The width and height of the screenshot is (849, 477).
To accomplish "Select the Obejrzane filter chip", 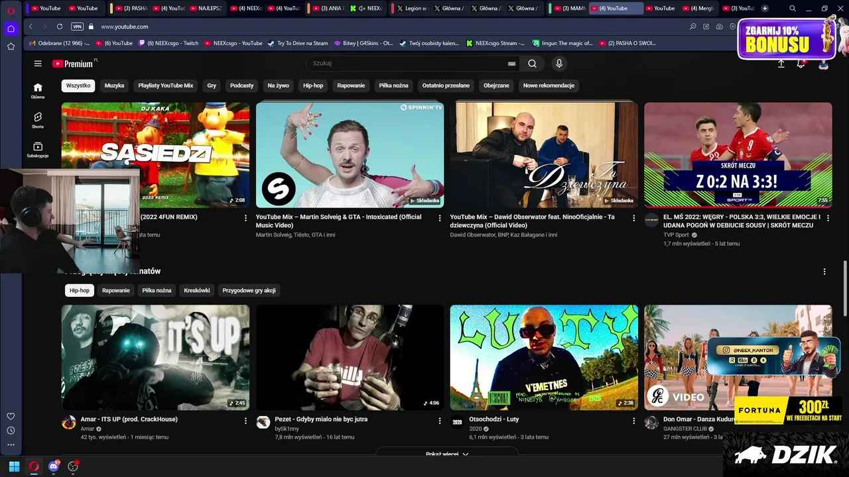I will pyautogui.click(x=496, y=85).
